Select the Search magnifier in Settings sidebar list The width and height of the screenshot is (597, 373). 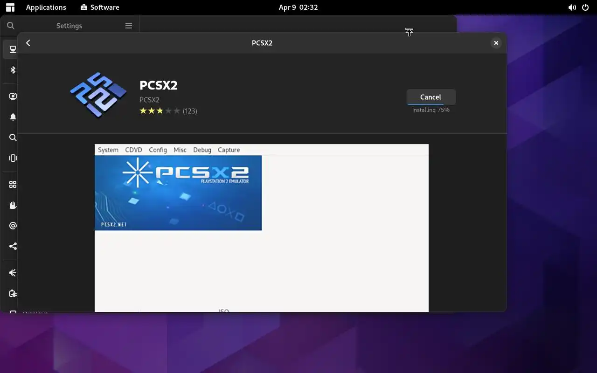point(13,138)
